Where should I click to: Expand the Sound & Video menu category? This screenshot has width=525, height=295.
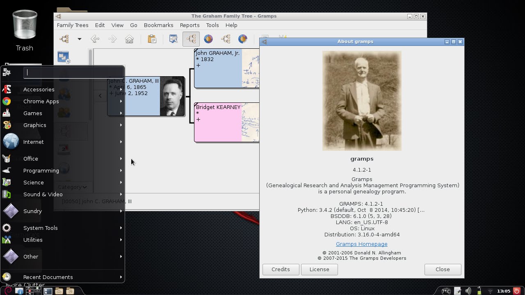click(62, 194)
